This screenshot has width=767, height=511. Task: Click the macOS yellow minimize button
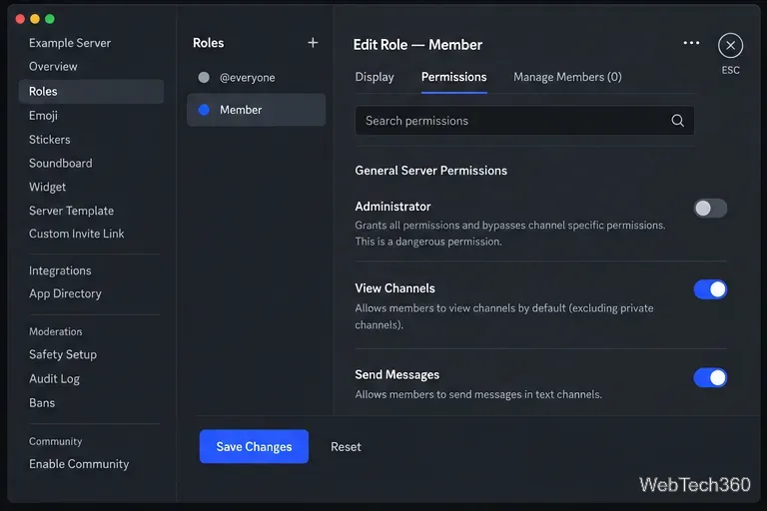pos(35,19)
